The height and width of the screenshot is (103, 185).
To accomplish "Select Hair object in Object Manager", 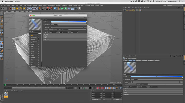I will pyautogui.click(x=130, y=10).
